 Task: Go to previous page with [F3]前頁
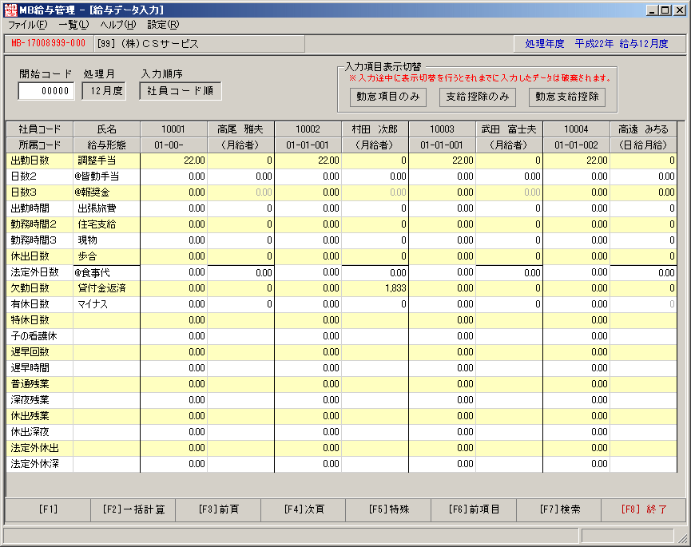pos(218,509)
